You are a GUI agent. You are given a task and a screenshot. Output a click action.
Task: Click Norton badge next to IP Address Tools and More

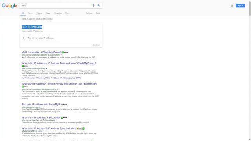pos(79,128)
